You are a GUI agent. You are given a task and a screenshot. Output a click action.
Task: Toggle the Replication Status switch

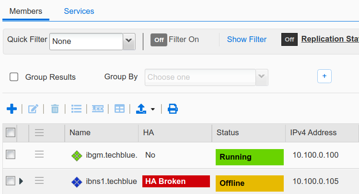289,39
